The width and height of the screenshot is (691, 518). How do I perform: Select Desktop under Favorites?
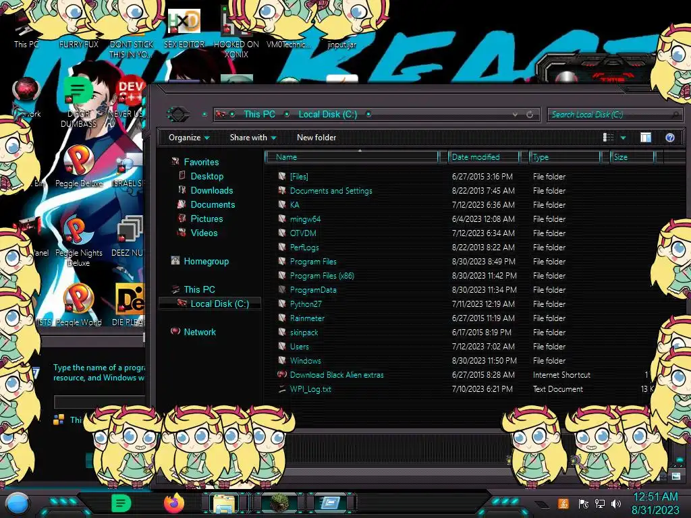[x=206, y=176]
